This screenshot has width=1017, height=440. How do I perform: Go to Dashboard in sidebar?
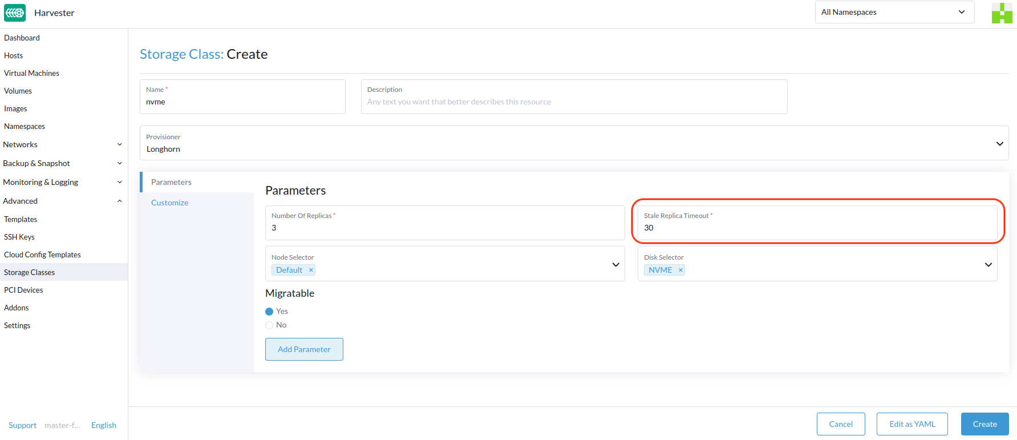click(x=63, y=38)
